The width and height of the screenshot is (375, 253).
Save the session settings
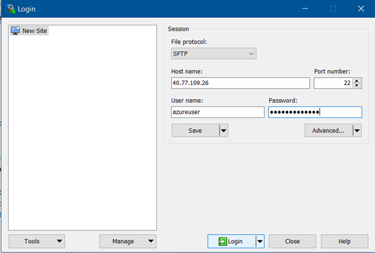[195, 131]
